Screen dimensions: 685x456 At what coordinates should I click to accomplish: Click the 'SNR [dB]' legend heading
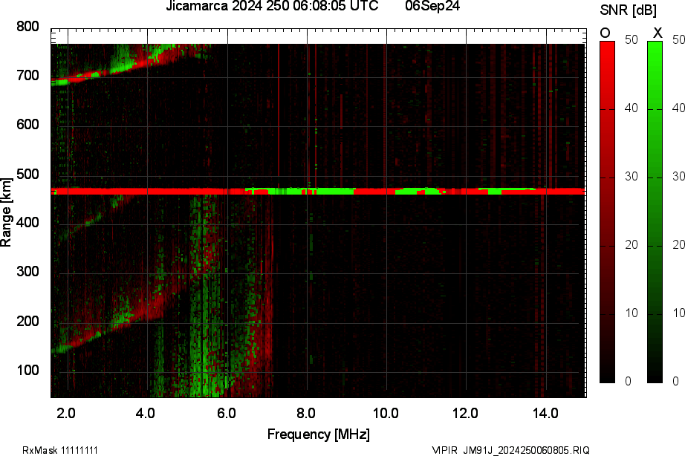coord(628,10)
